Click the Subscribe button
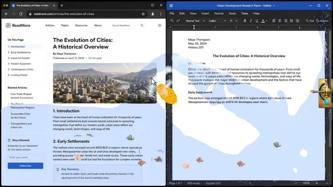 pos(25,166)
